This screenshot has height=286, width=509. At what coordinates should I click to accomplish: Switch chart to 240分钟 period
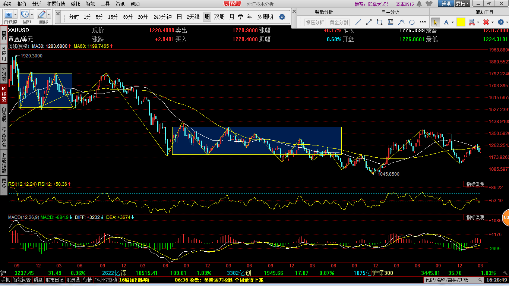(x=162, y=17)
